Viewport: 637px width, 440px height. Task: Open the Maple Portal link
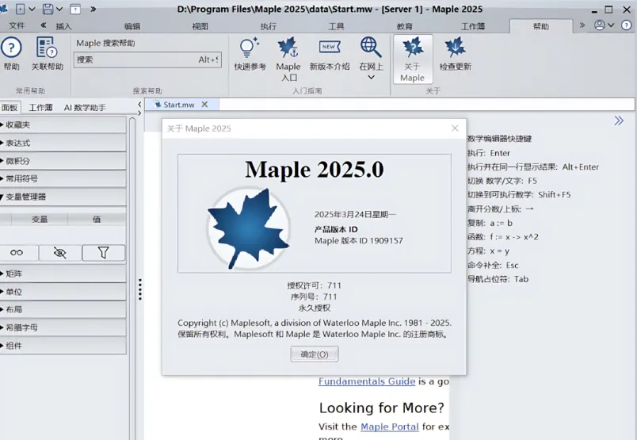point(390,427)
